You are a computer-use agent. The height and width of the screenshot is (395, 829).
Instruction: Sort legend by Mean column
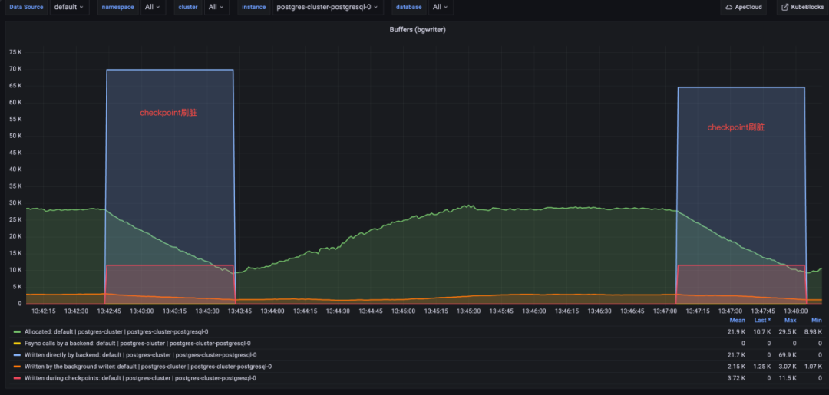tap(737, 320)
